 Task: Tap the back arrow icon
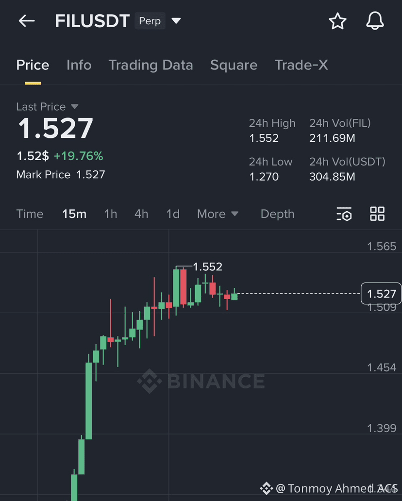(x=27, y=21)
